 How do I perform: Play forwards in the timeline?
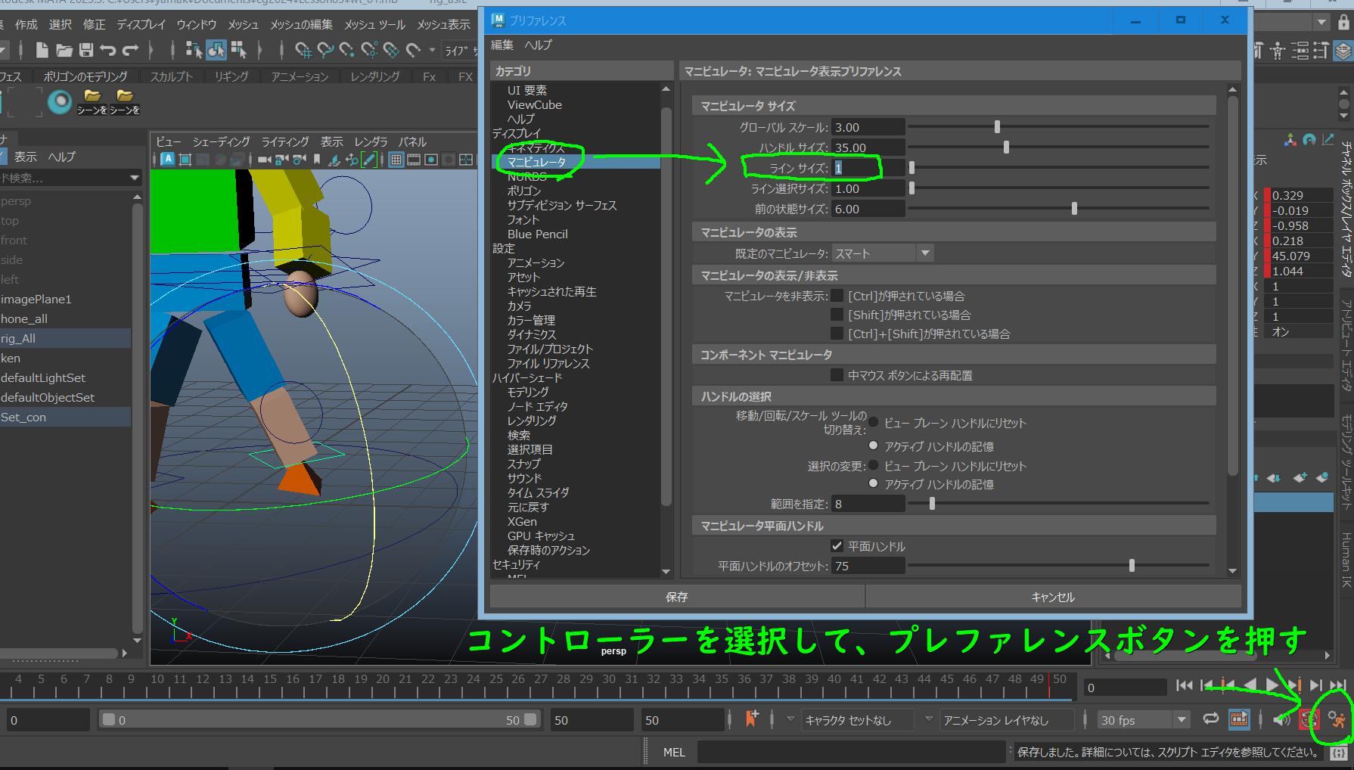1272,685
